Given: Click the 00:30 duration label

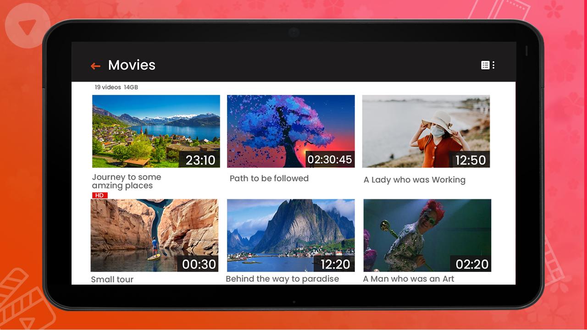Looking at the screenshot, I should point(199,264).
